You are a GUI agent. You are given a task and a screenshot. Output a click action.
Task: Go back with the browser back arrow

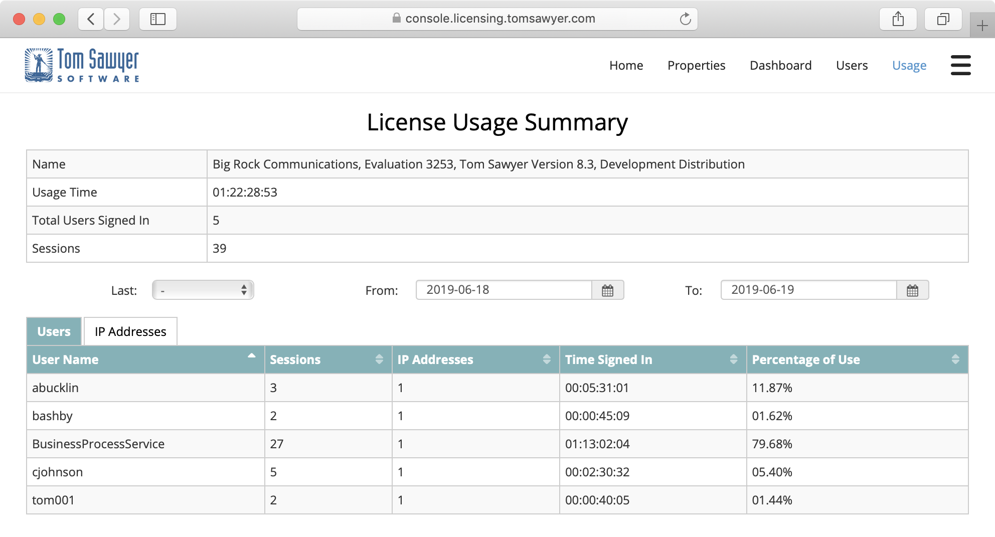91,19
